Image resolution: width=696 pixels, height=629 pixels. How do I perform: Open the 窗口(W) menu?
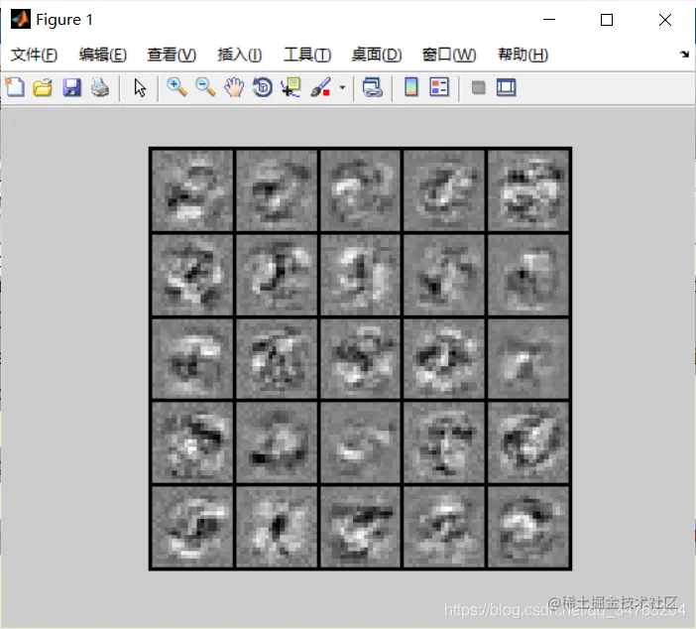[449, 55]
